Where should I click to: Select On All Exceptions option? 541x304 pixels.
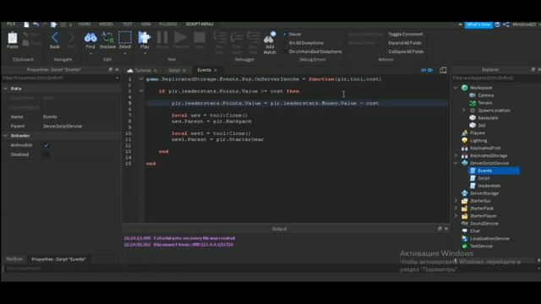click(x=285, y=43)
